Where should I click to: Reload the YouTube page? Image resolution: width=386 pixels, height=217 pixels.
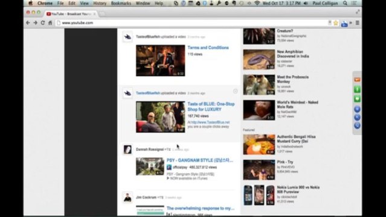point(43,23)
